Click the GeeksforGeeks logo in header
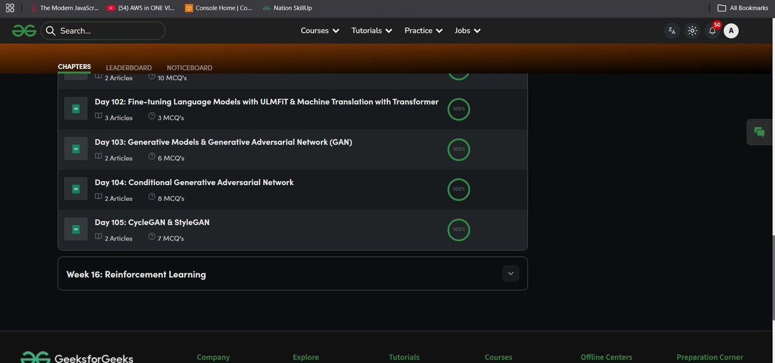 click(x=24, y=30)
